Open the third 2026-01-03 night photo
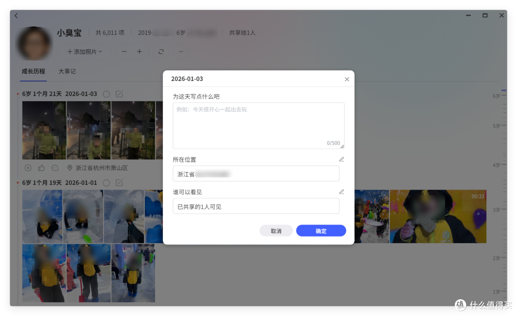This screenshot has width=517, height=316. tap(133, 130)
